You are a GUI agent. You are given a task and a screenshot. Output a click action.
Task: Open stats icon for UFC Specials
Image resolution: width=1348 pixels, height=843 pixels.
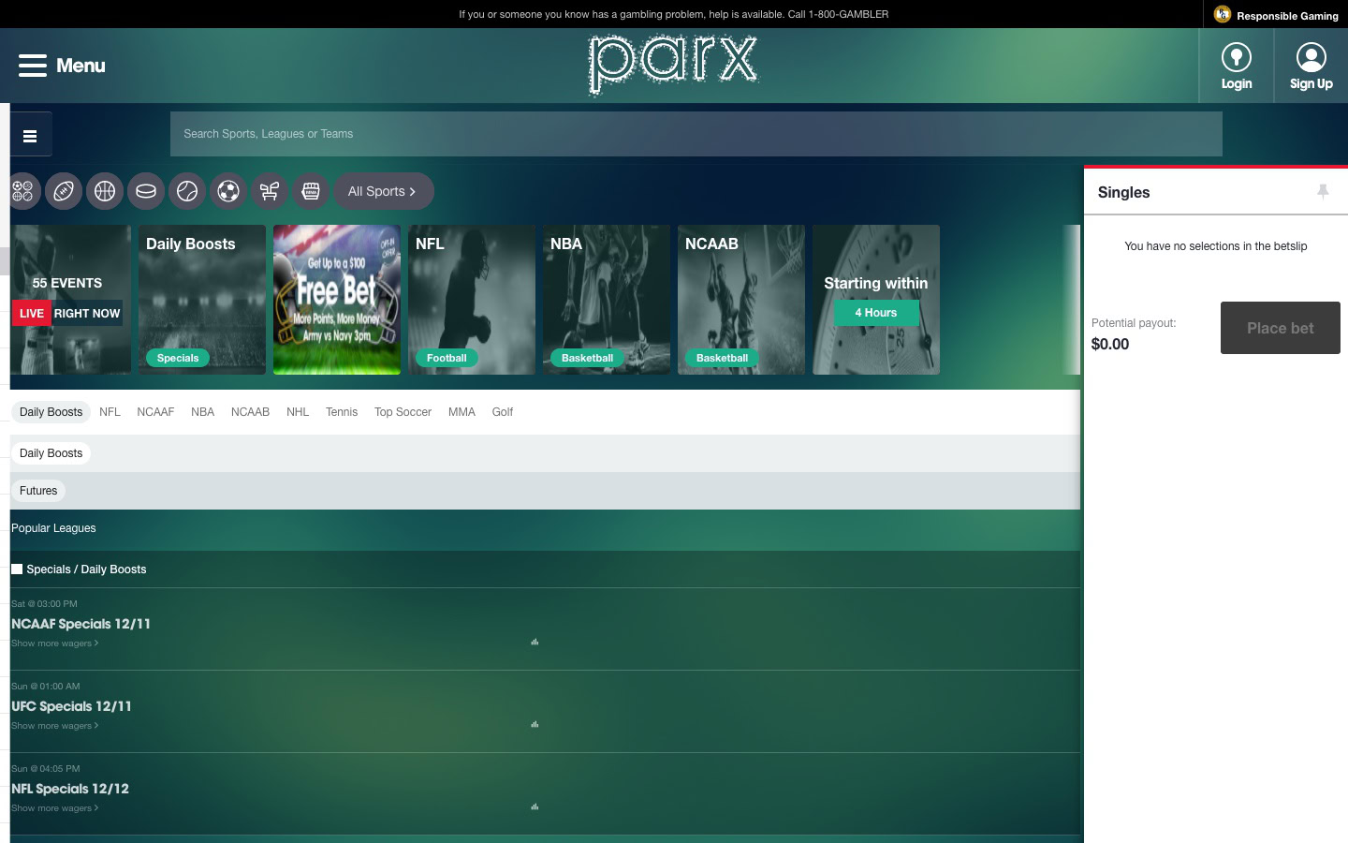pos(535,725)
